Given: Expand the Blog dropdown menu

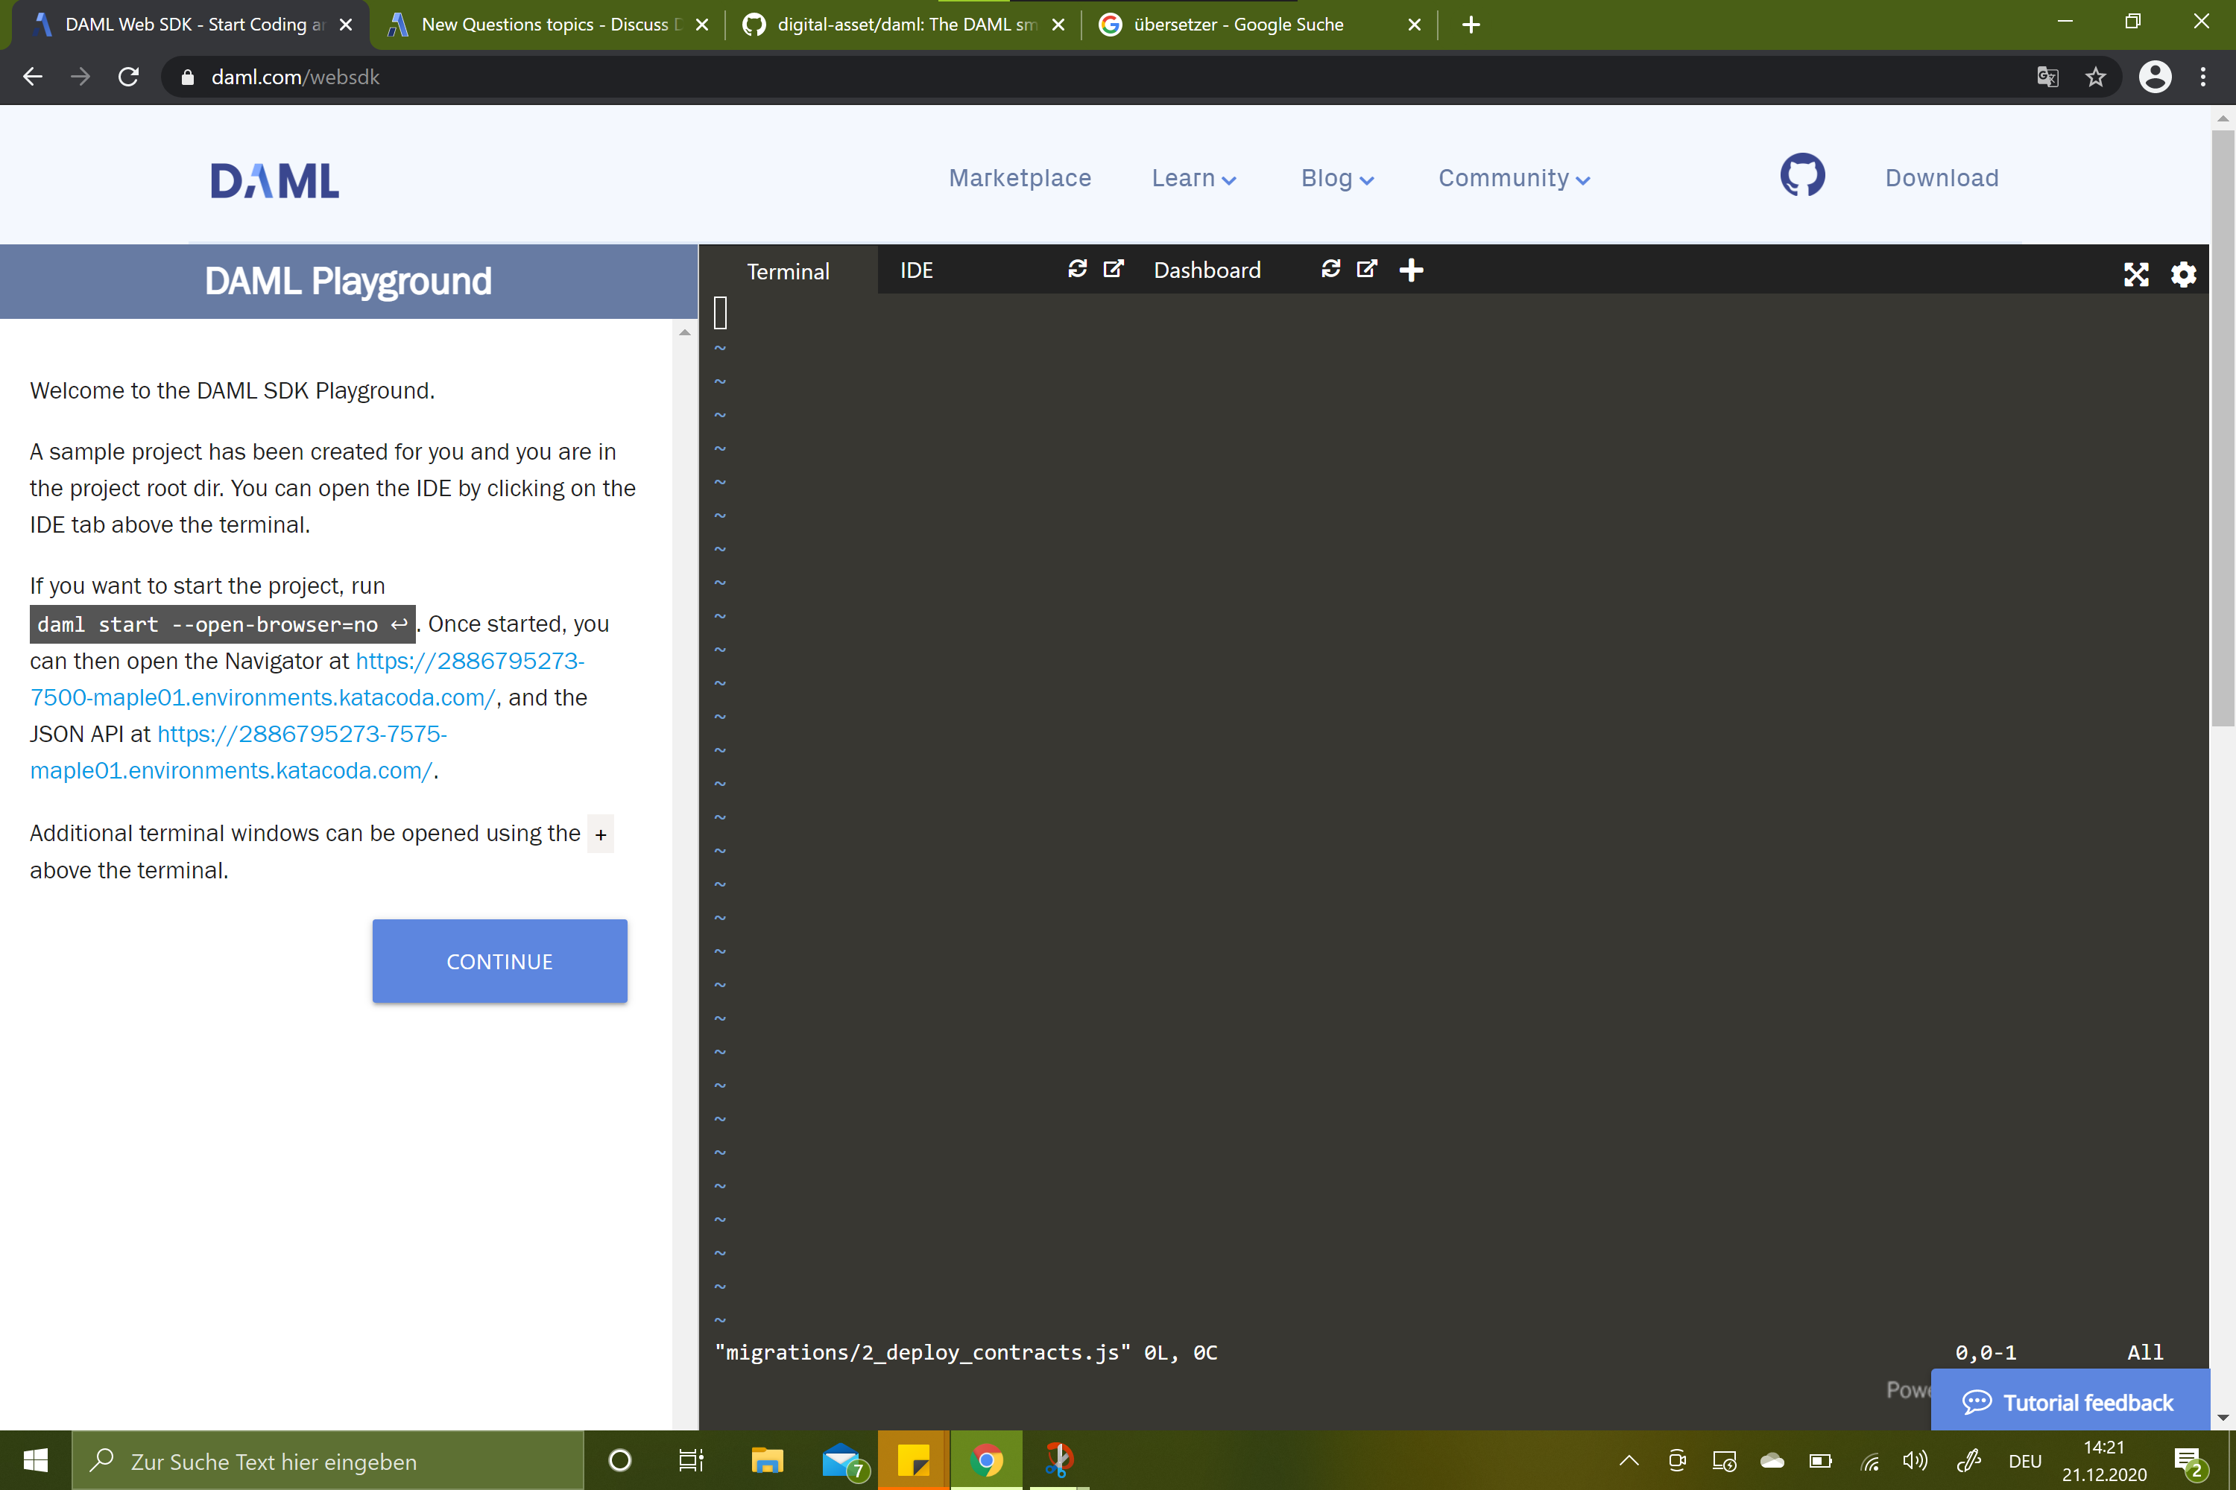Looking at the screenshot, I should coord(1338,179).
